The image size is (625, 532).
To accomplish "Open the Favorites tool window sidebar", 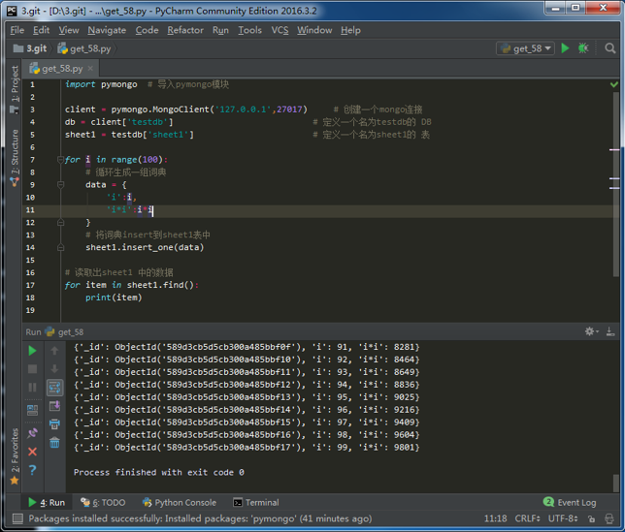I will point(15,456).
